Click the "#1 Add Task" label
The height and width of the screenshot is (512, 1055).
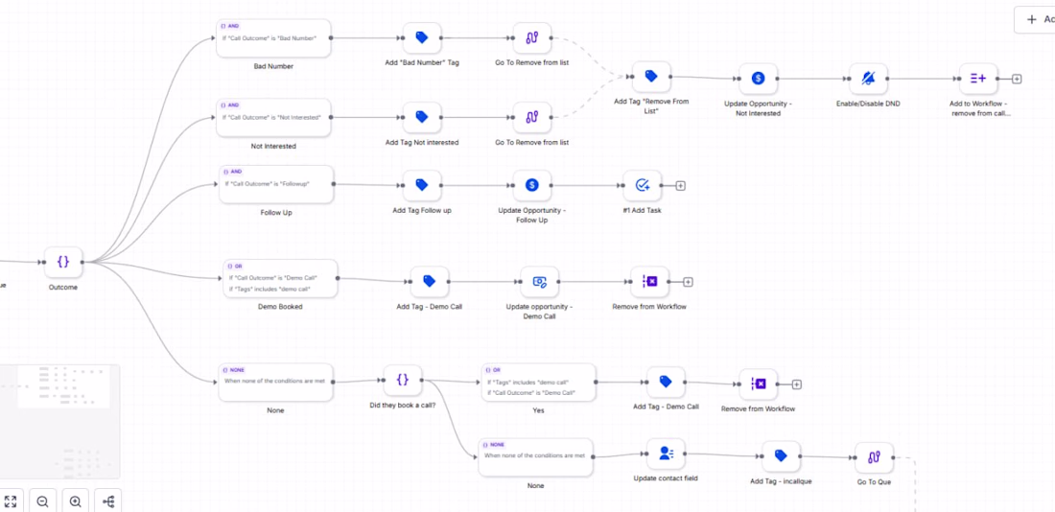[642, 210]
